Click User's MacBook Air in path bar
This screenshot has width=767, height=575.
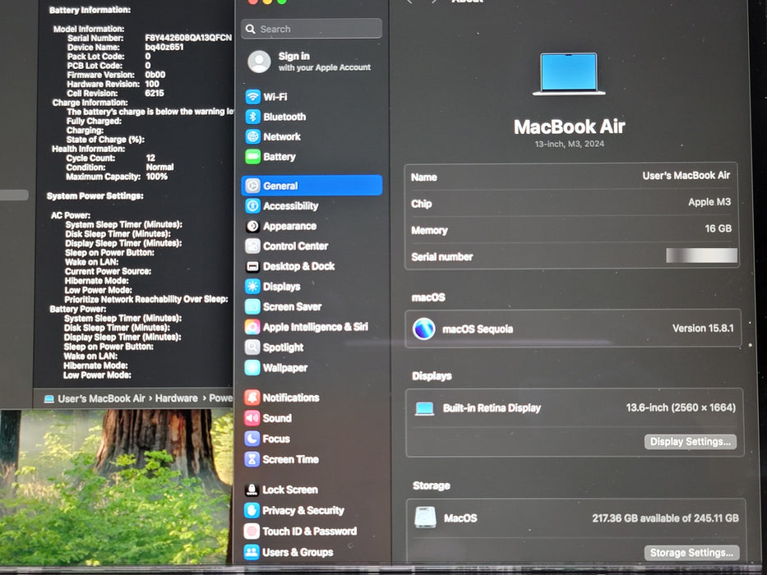101,398
